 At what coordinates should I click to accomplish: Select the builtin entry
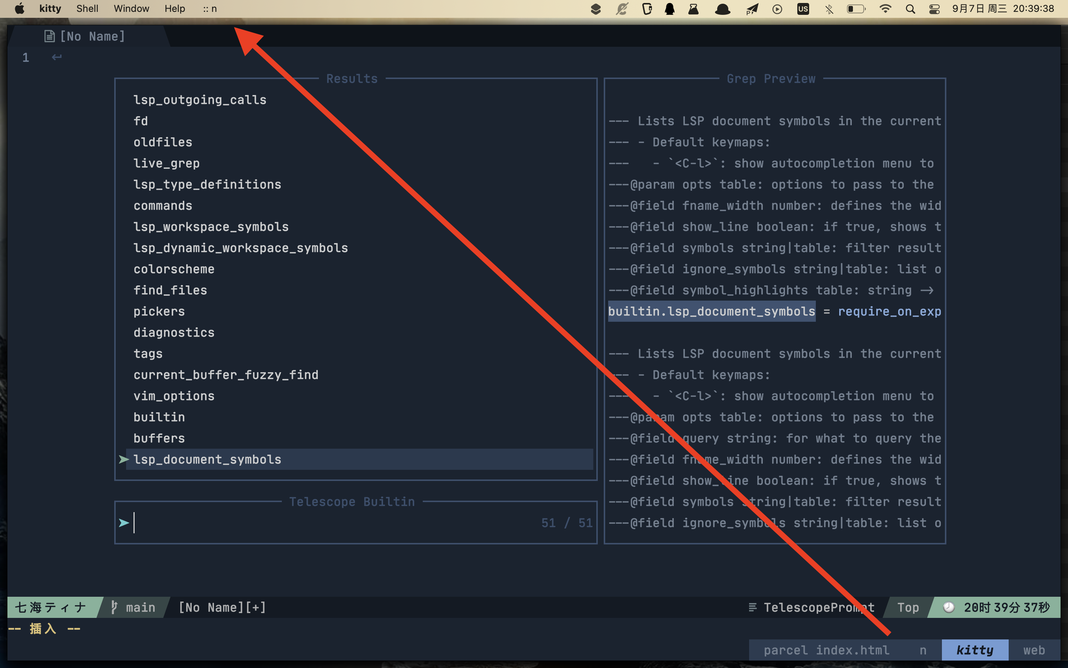(159, 417)
